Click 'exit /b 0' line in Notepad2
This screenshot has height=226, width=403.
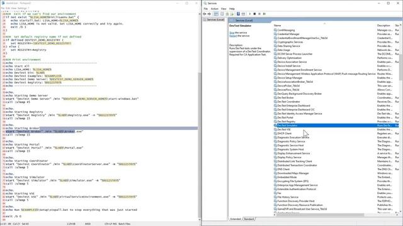click(13, 217)
